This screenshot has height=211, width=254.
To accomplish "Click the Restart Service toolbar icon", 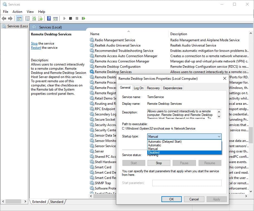I will tap(83, 18).
